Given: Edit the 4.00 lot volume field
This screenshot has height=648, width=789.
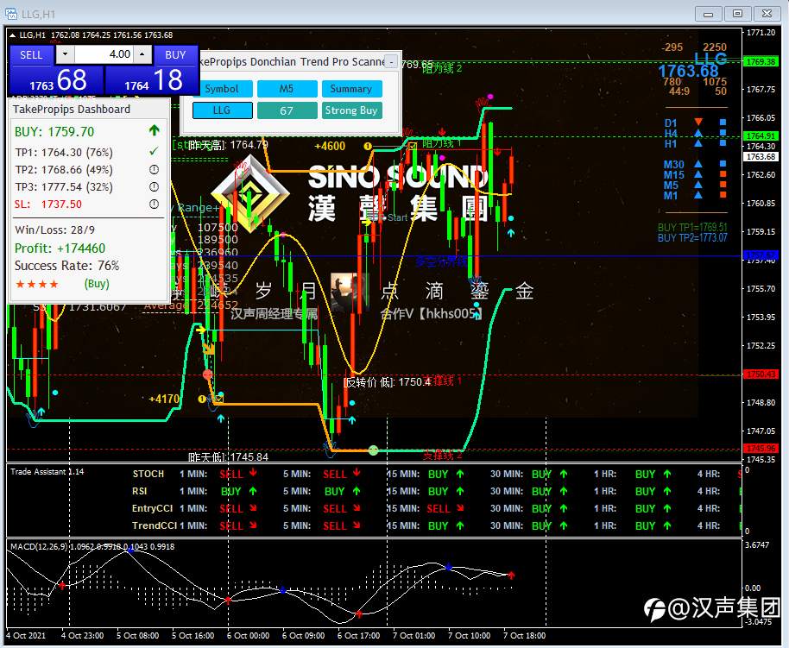Looking at the screenshot, I should coord(104,54).
